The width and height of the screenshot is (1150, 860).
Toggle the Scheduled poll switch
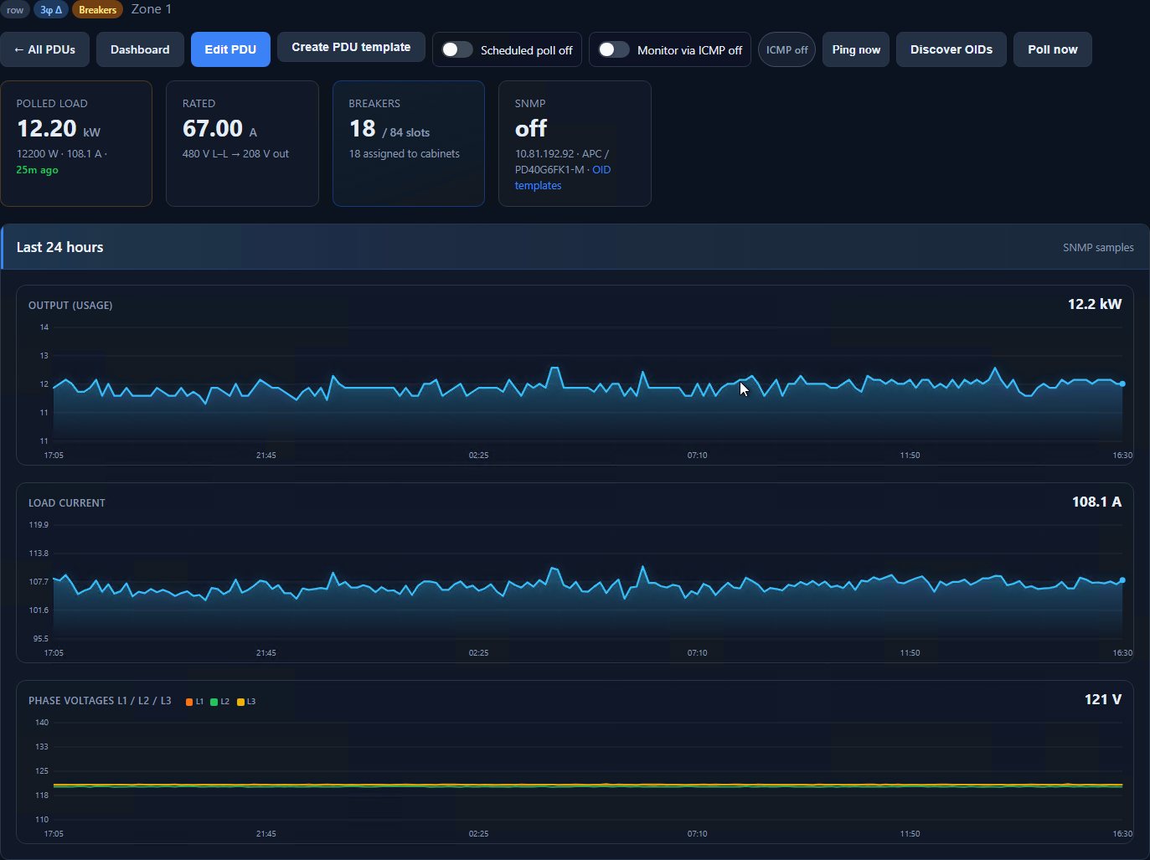click(x=457, y=49)
